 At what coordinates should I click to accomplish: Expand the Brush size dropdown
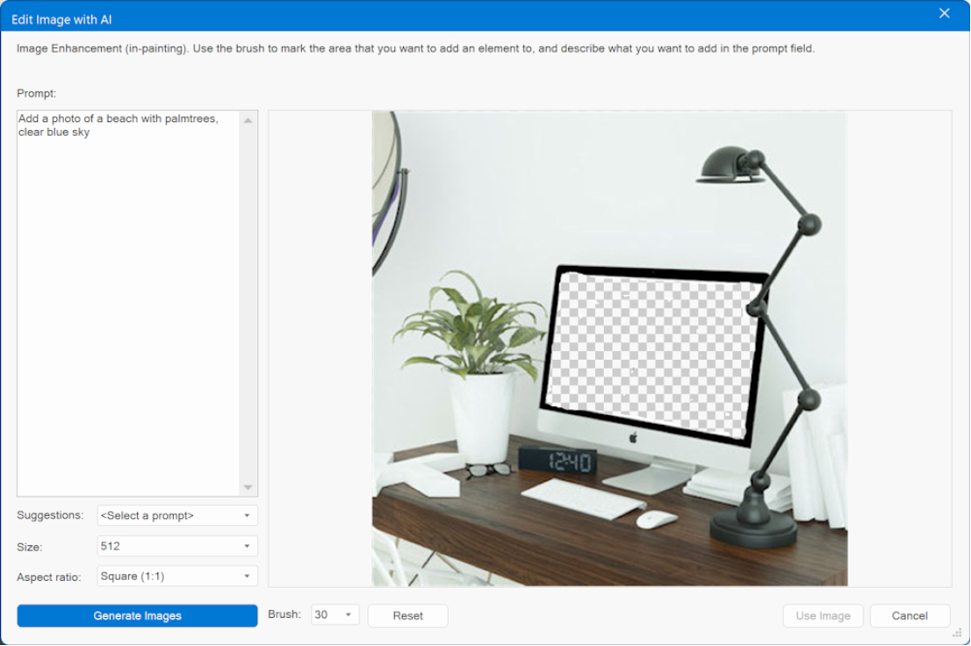pyautogui.click(x=335, y=615)
